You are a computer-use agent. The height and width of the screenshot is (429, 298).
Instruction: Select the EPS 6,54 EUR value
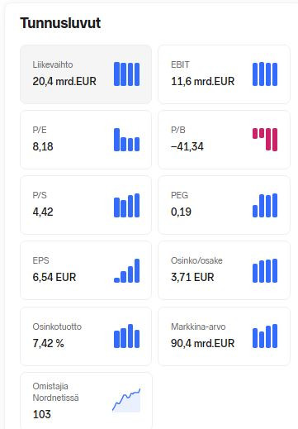pyautogui.click(x=54, y=277)
